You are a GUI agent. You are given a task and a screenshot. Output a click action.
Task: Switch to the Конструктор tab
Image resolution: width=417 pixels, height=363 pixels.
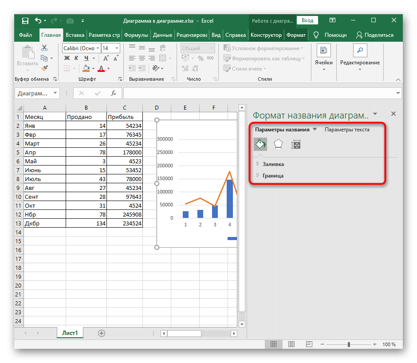[266, 35]
